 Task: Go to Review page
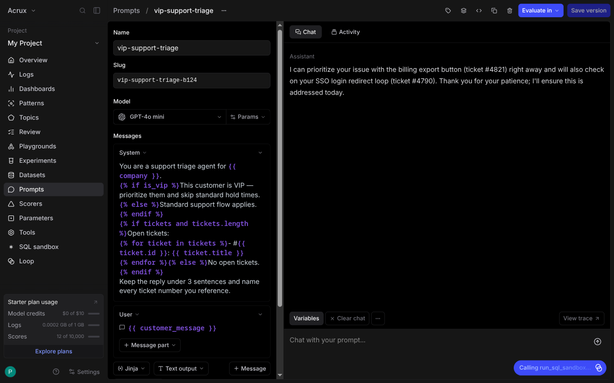[x=54, y=132]
